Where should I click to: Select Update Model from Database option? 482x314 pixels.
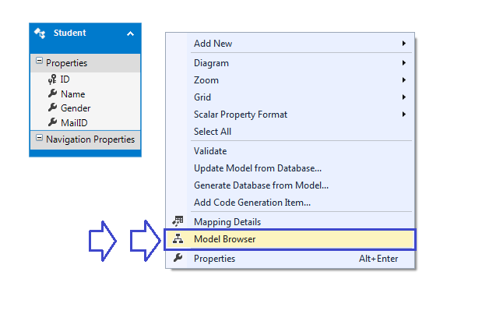tap(258, 168)
